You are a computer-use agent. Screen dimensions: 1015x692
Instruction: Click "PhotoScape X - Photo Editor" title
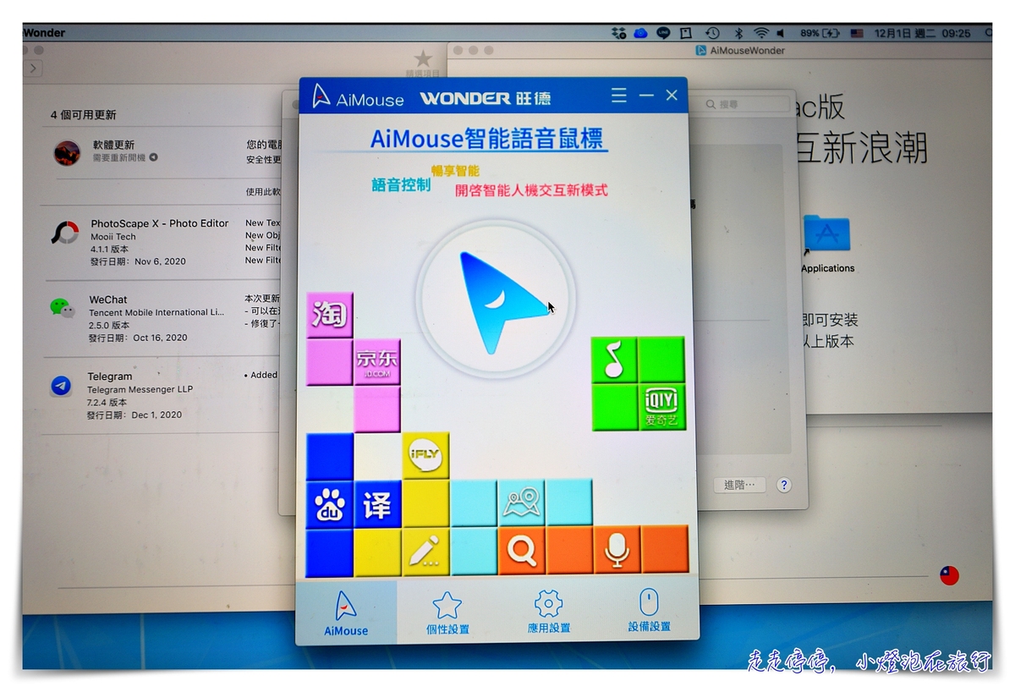[160, 223]
